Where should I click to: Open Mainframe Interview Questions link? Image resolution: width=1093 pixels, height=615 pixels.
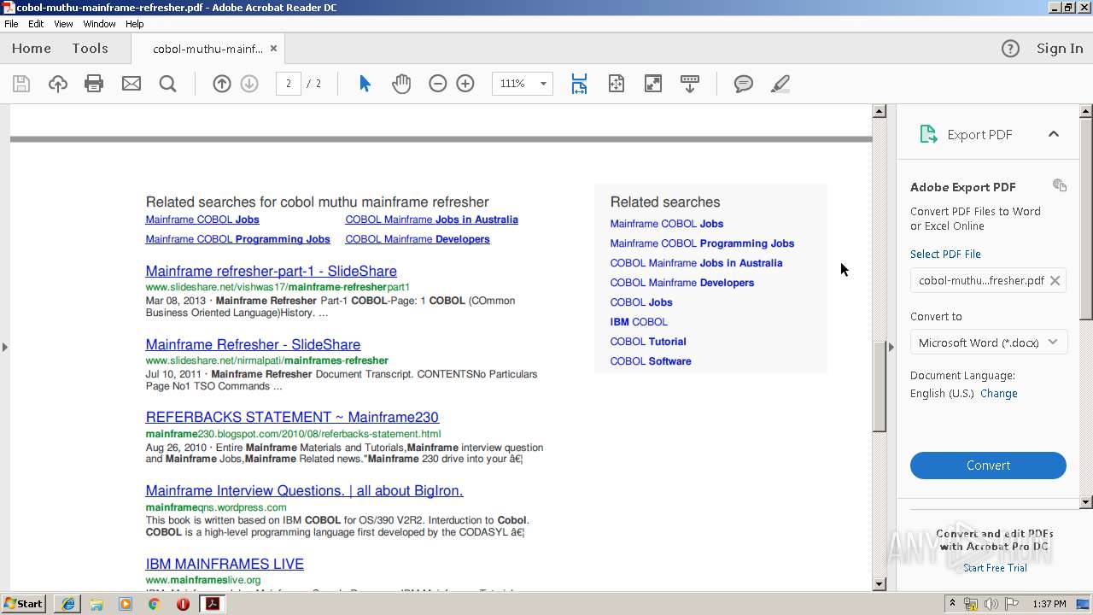(304, 491)
